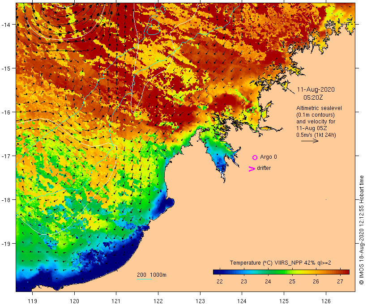Screen dimensions: 367x304
Task: Click colorbar tick label 24
Action: [x=268, y=282]
